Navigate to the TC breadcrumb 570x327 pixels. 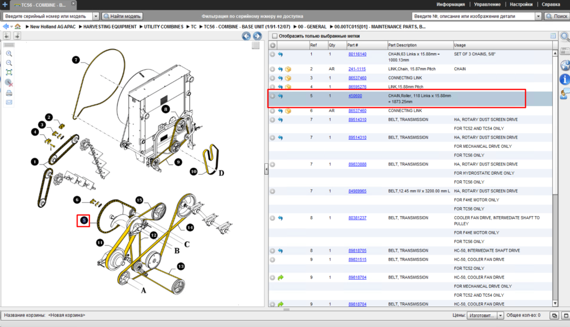coord(193,27)
